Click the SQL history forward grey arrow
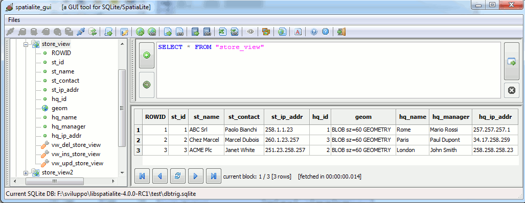Image resolution: width=525 pixels, height=203 pixels. pyautogui.click(x=147, y=85)
